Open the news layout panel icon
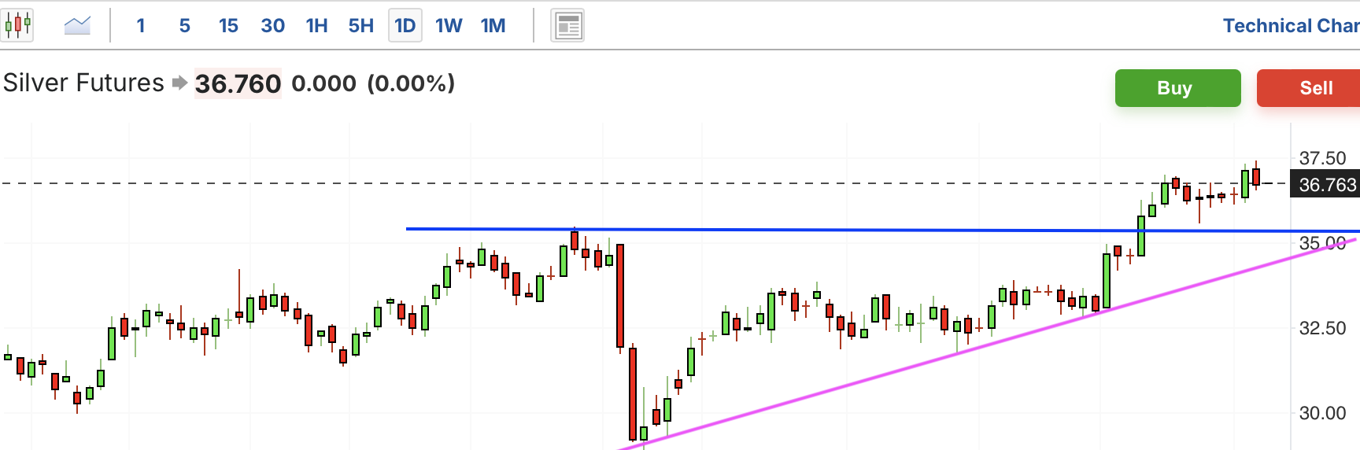The height and width of the screenshot is (450, 1360). (x=567, y=26)
